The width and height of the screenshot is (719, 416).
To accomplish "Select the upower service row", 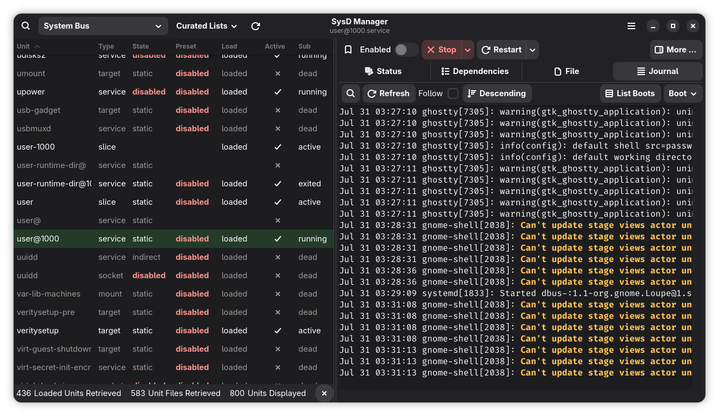I will (x=173, y=92).
